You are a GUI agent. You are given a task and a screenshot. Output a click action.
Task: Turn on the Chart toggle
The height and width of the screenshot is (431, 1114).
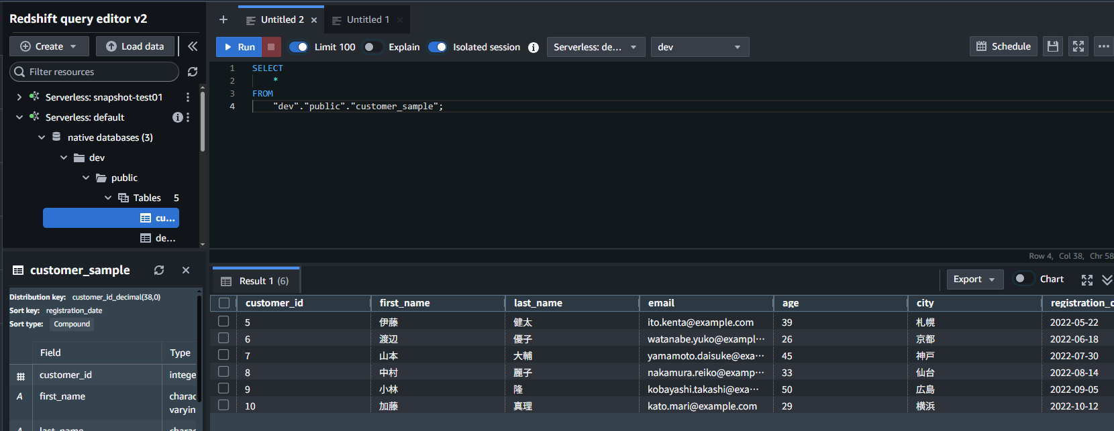1023,279
